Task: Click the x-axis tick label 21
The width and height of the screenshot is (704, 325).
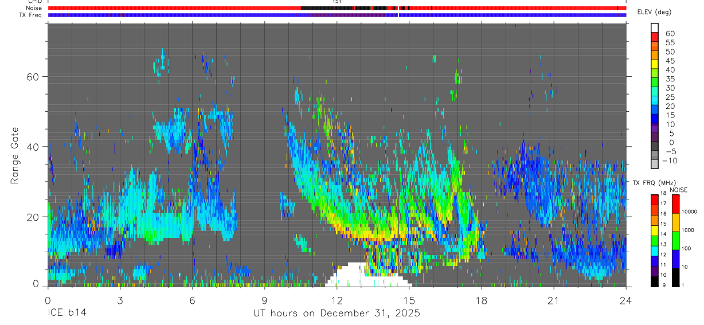Action: click(553, 300)
